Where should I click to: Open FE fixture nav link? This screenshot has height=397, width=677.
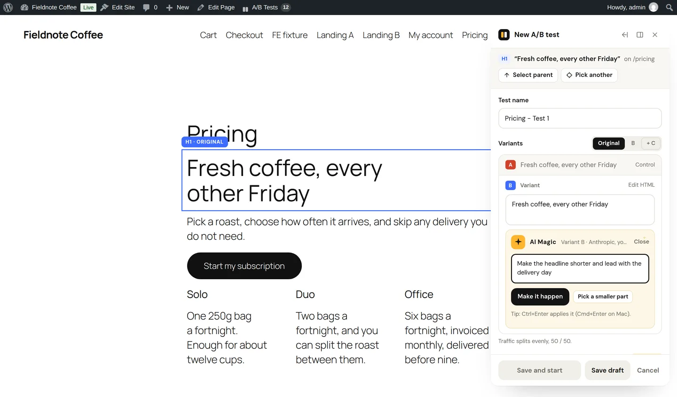tap(290, 35)
